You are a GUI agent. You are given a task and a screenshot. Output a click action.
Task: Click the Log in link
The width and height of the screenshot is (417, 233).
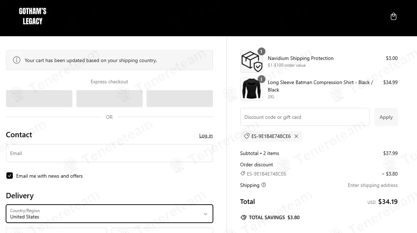coord(206,135)
